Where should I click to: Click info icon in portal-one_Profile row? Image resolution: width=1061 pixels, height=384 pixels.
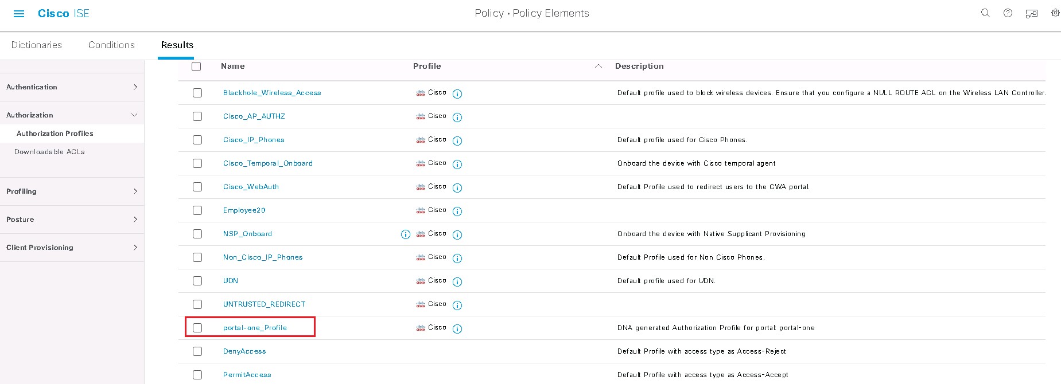click(457, 328)
